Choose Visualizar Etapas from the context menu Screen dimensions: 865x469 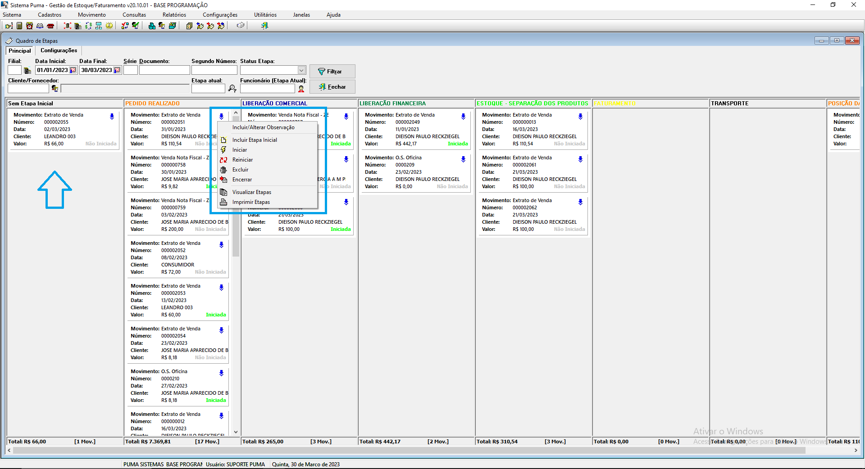[x=251, y=192]
